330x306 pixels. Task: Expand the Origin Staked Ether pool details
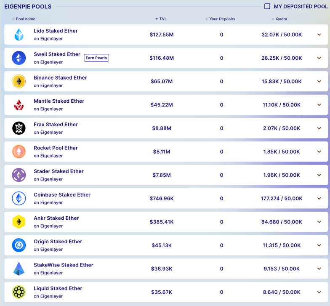[x=319, y=245]
